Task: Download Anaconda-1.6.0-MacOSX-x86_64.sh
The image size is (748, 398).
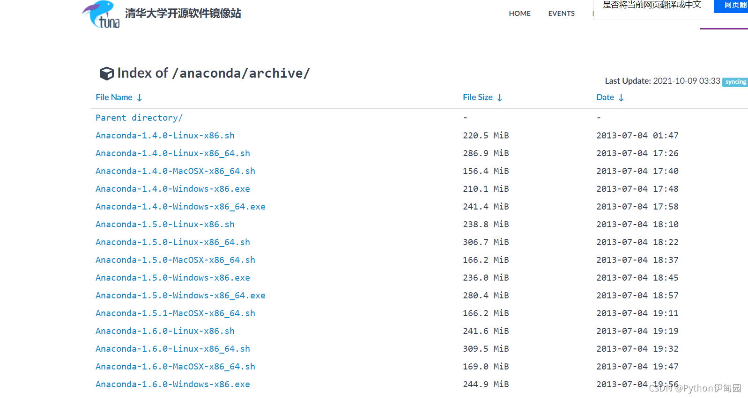Action: (x=175, y=367)
